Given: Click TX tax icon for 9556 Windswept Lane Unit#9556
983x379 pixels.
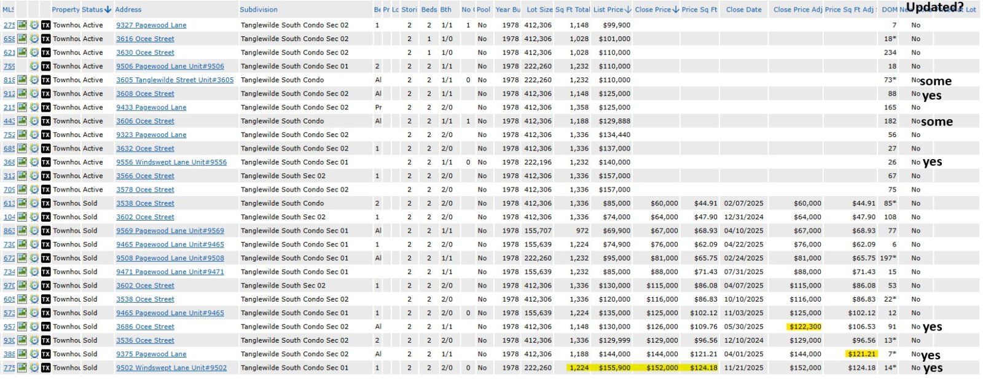Looking at the screenshot, I should point(45,162).
